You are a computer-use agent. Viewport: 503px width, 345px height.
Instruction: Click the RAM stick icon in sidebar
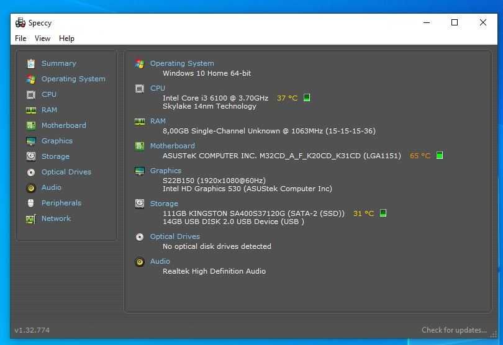coord(31,110)
